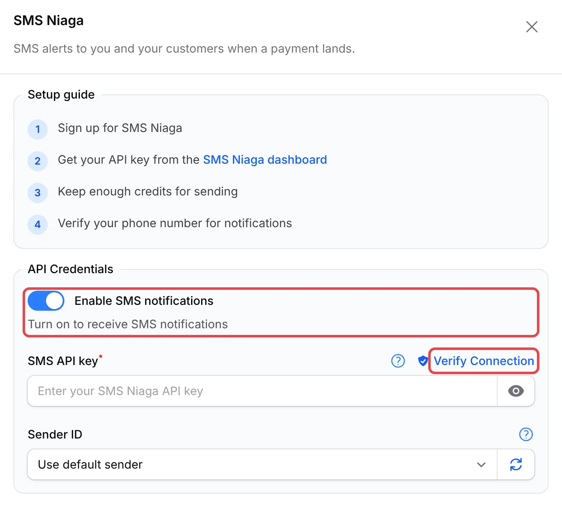Click the Verify Connection link
This screenshot has height=507, width=562.
tap(484, 361)
